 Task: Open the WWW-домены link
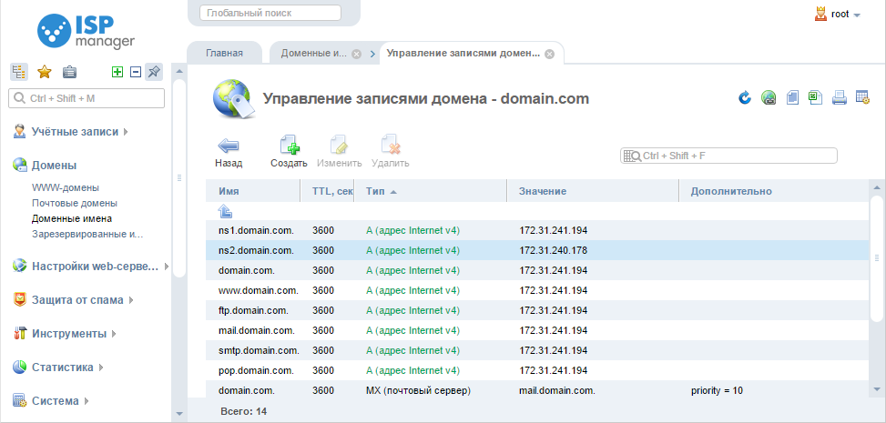click(66, 187)
